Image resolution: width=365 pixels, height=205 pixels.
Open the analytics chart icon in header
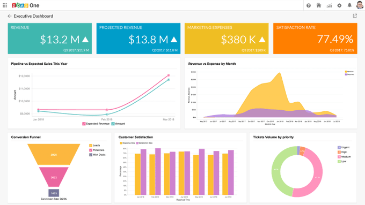329,5
